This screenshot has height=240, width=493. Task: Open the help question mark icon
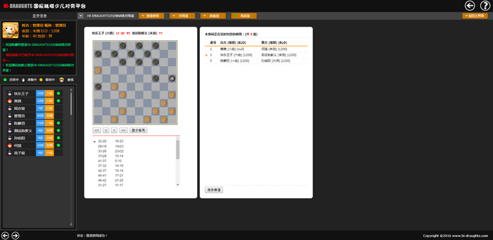point(485,6)
